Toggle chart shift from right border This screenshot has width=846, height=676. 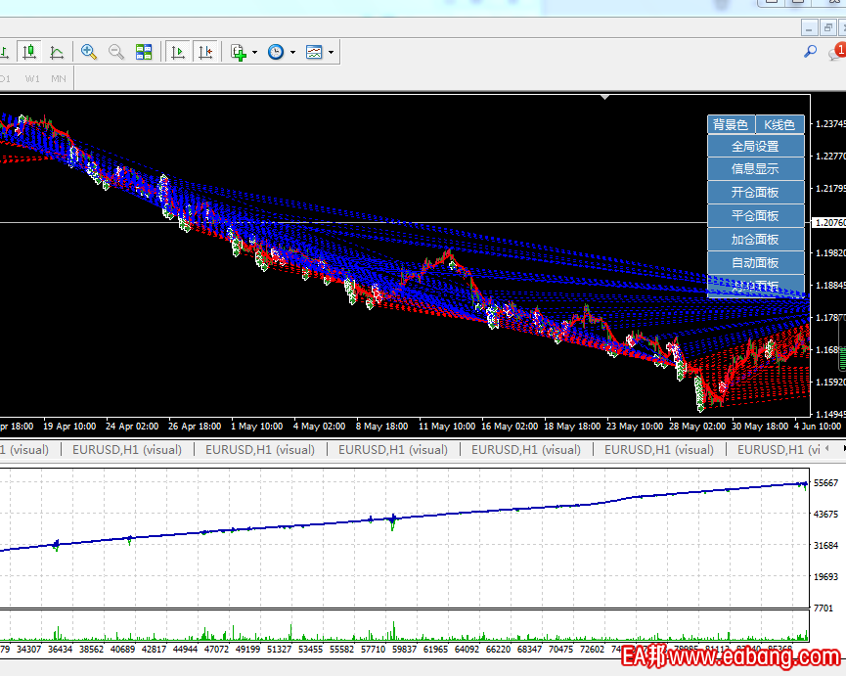click(x=205, y=52)
